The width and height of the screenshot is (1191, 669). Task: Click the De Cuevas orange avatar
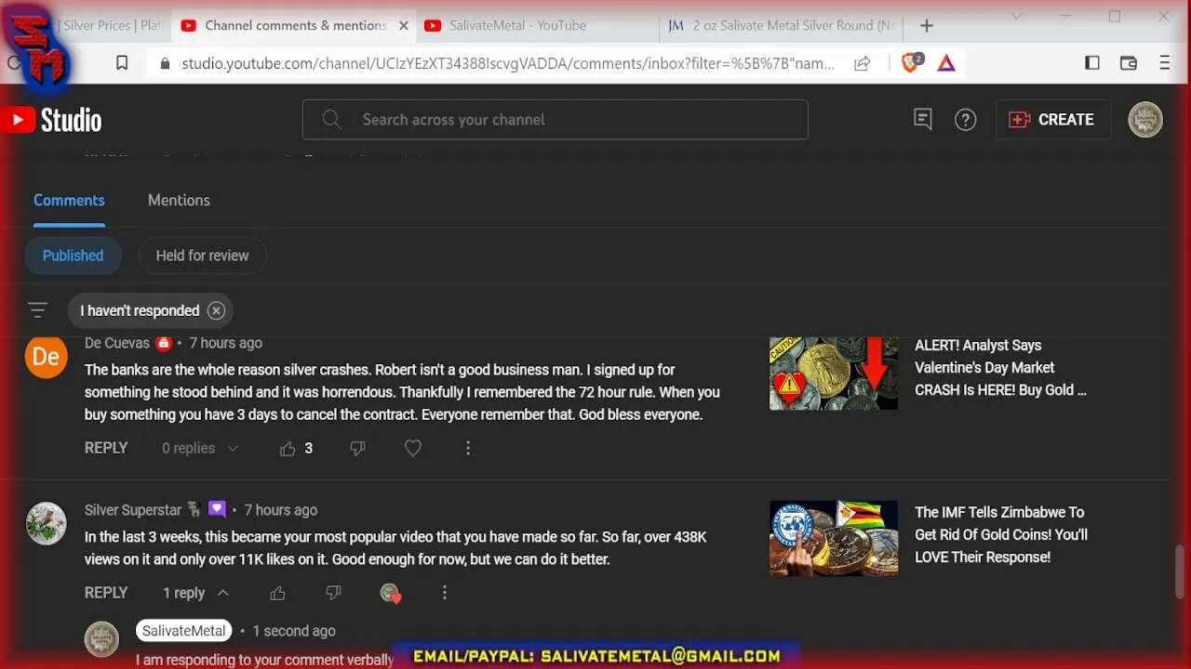47,358
